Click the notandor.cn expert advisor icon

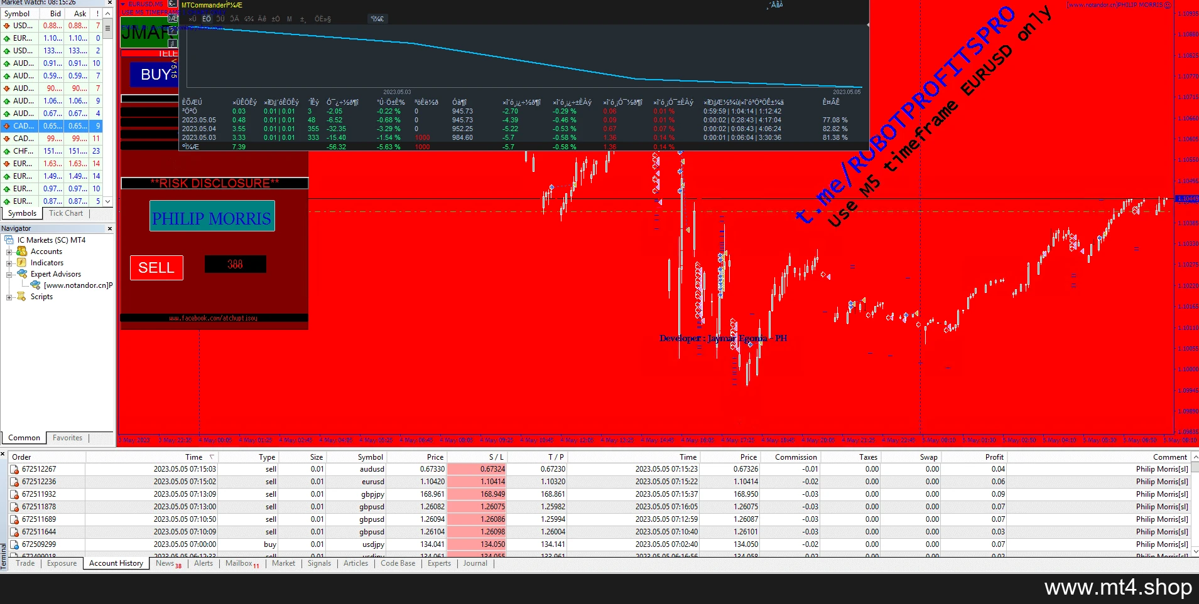35,285
